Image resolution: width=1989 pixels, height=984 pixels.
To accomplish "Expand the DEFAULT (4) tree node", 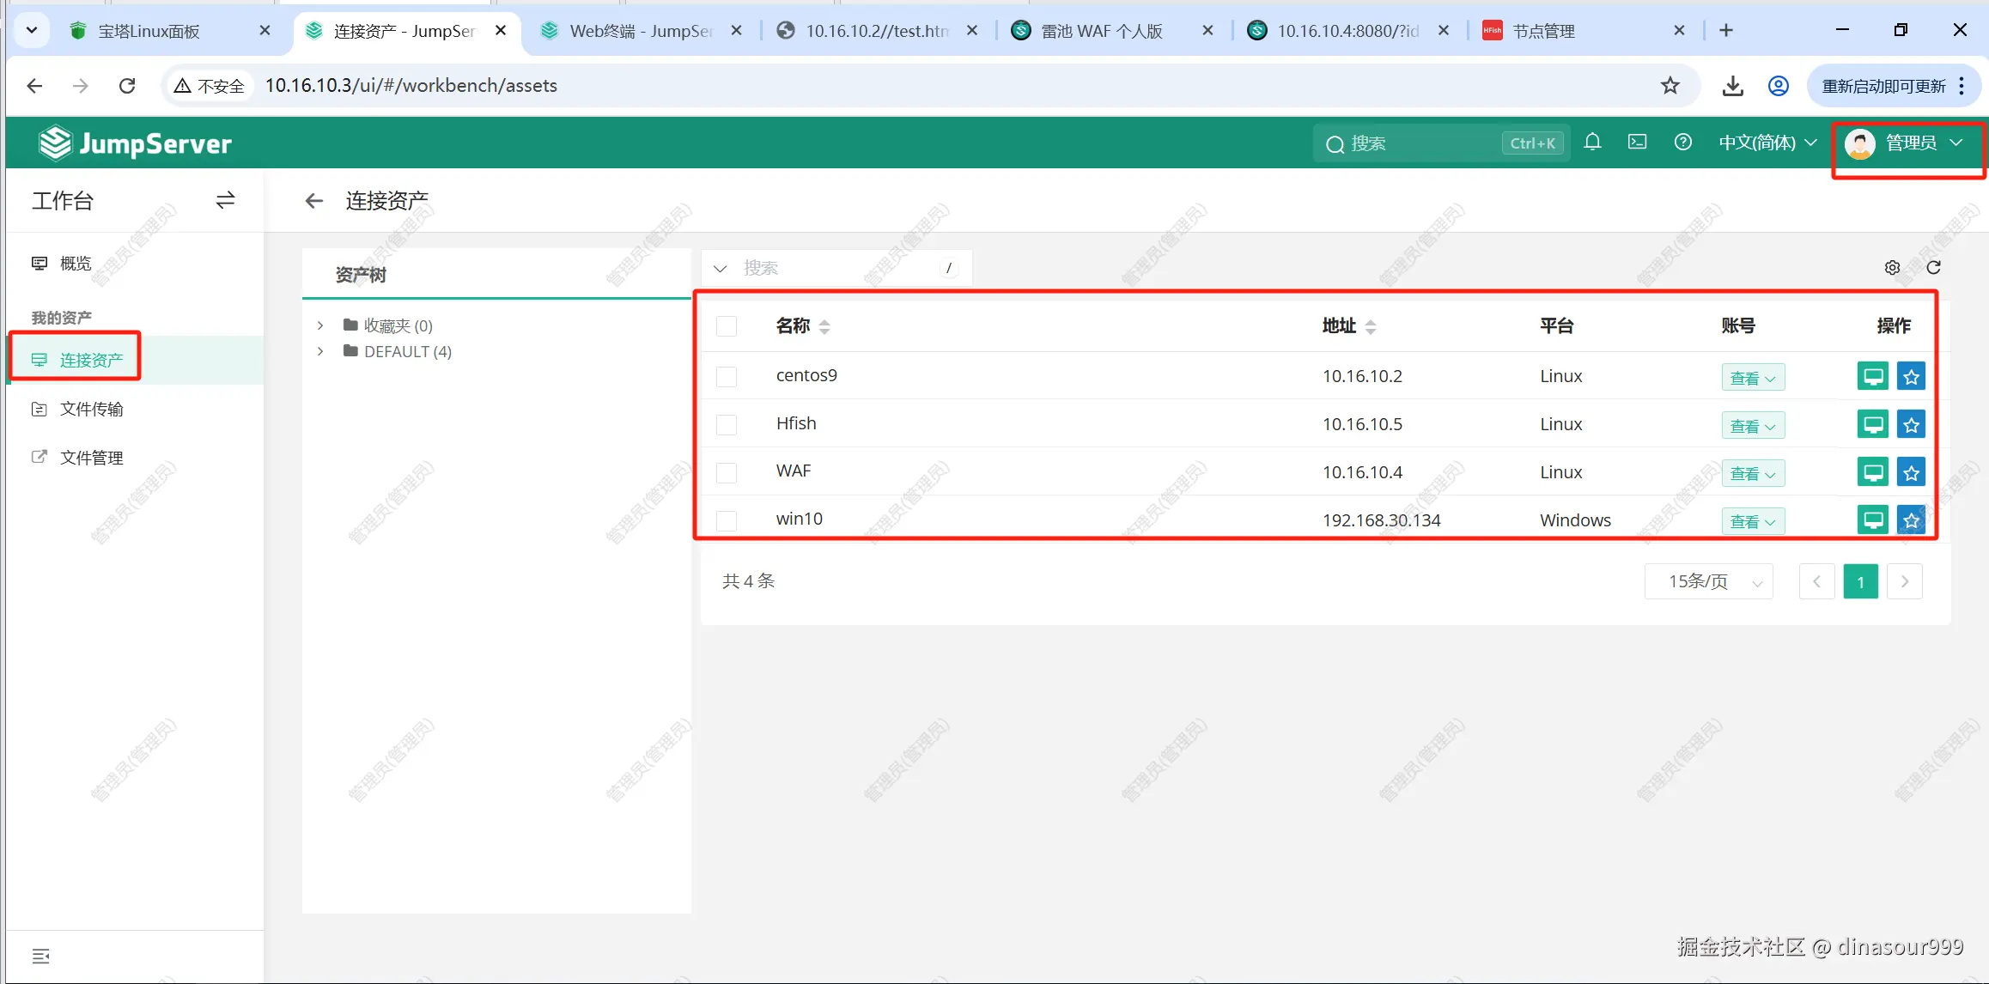I will pos(320,351).
